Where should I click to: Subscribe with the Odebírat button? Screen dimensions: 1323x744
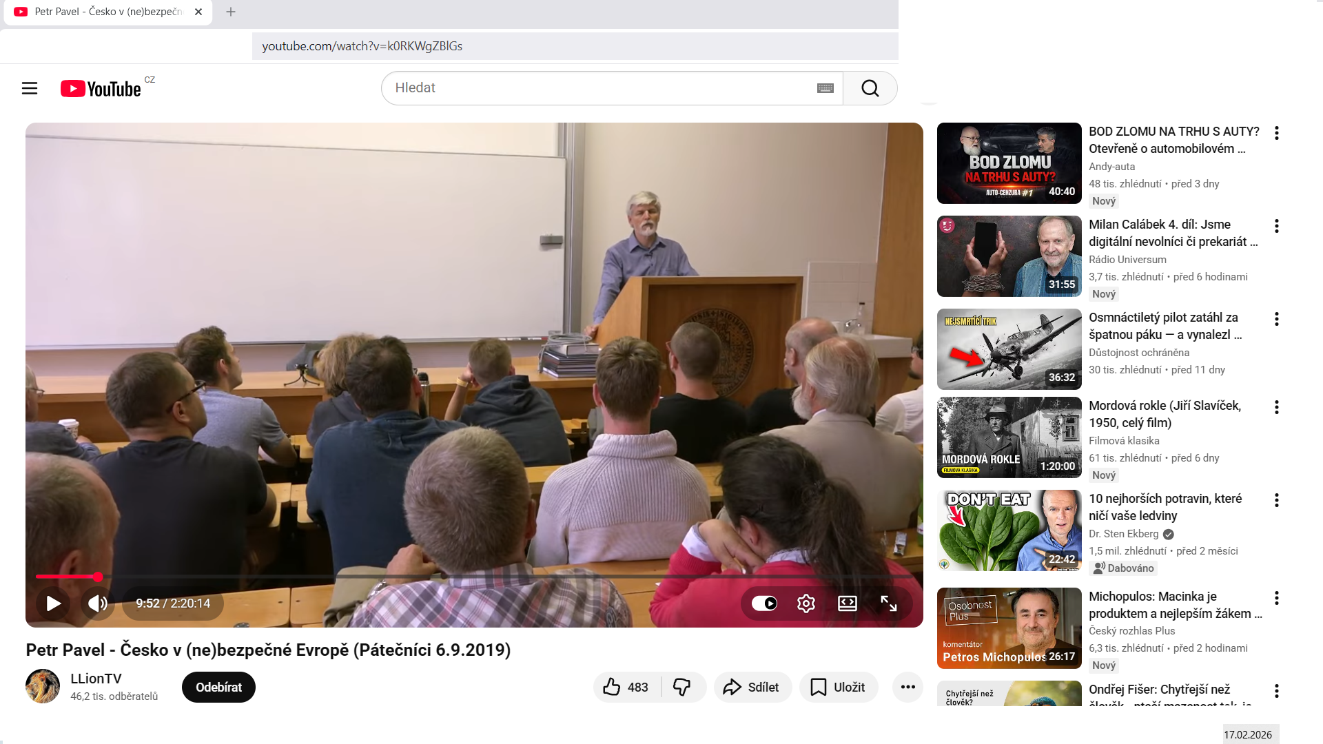click(x=218, y=687)
